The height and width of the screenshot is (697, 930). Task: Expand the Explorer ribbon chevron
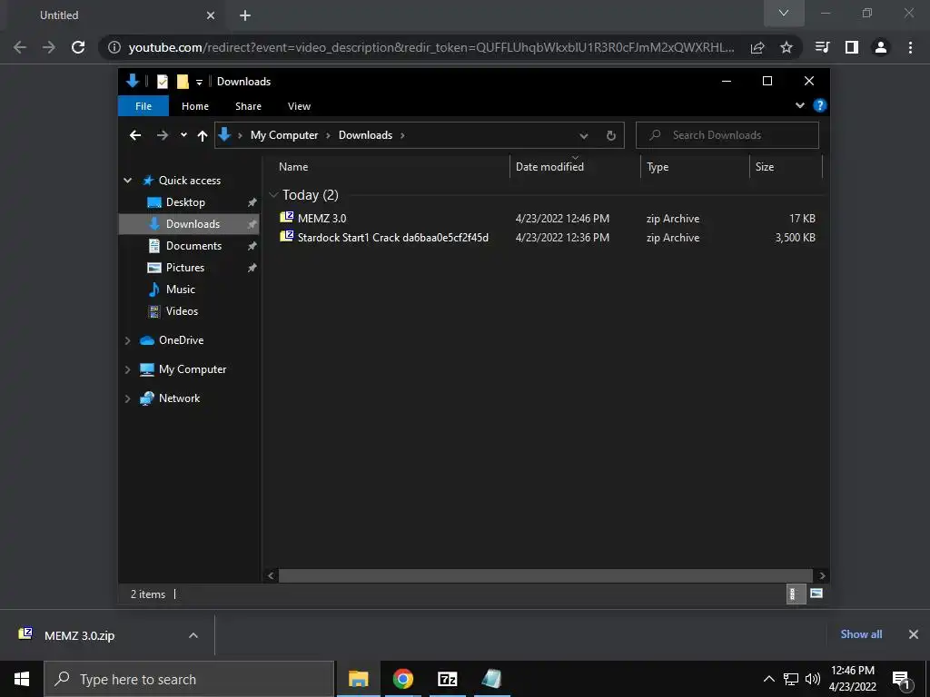click(x=799, y=105)
